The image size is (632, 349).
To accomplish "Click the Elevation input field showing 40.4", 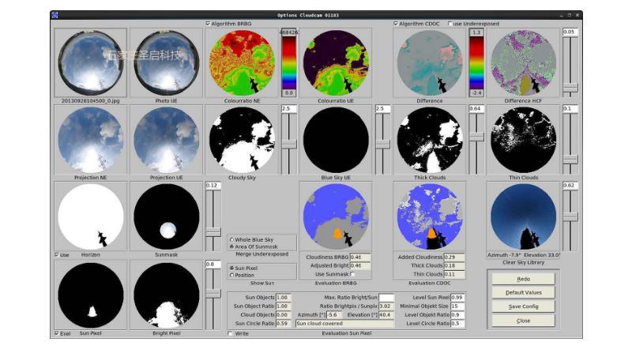I will [386, 315].
